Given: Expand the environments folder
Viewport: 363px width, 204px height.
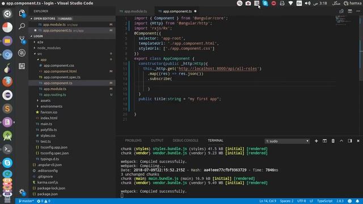Looking at the screenshot, I should (52, 107).
